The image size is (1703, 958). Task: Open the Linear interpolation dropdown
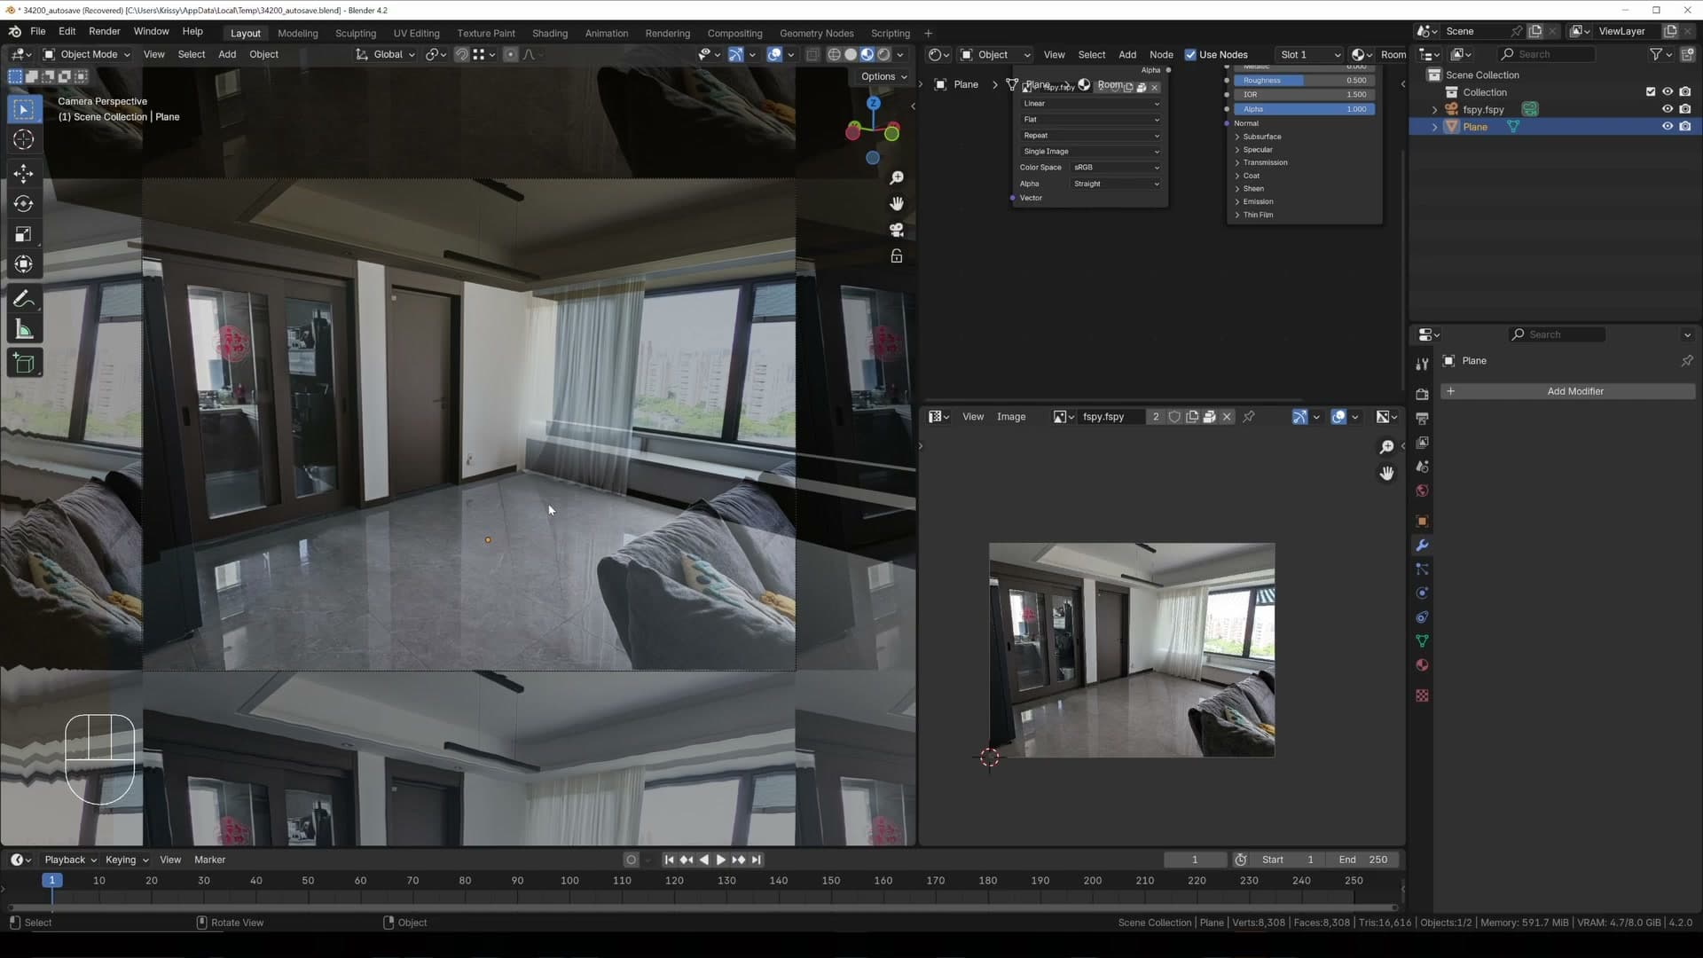[1090, 104]
